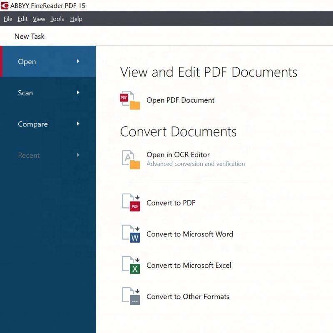Select the Scan tab in sidebar
This screenshot has width=333, height=333.
click(x=25, y=93)
